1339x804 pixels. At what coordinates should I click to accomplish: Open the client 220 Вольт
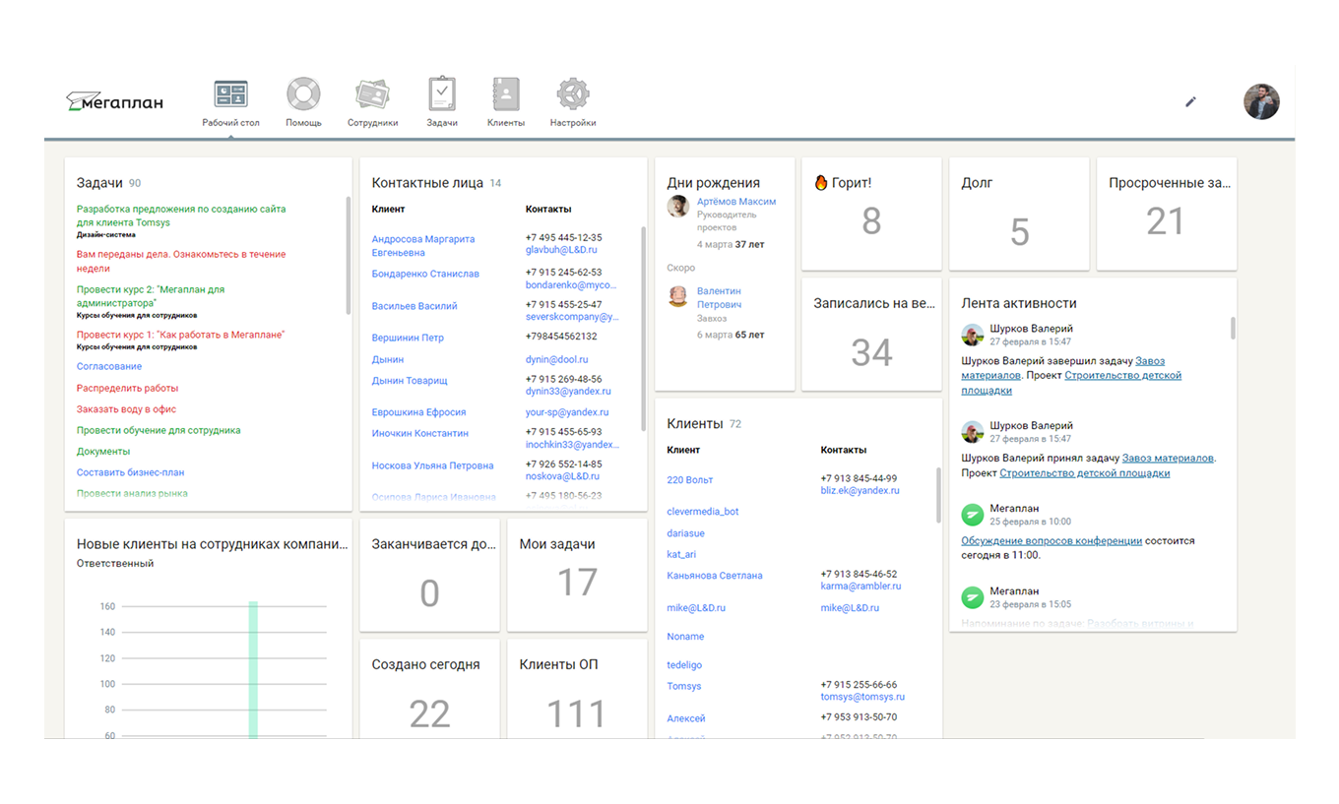(x=689, y=480)
